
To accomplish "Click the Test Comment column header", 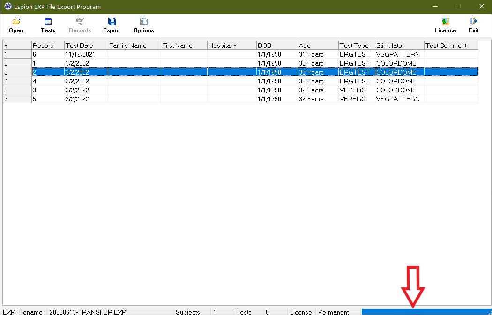I will click(451, 45).
